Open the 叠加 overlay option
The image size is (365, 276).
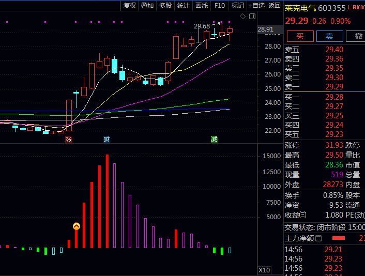(147, 6)
